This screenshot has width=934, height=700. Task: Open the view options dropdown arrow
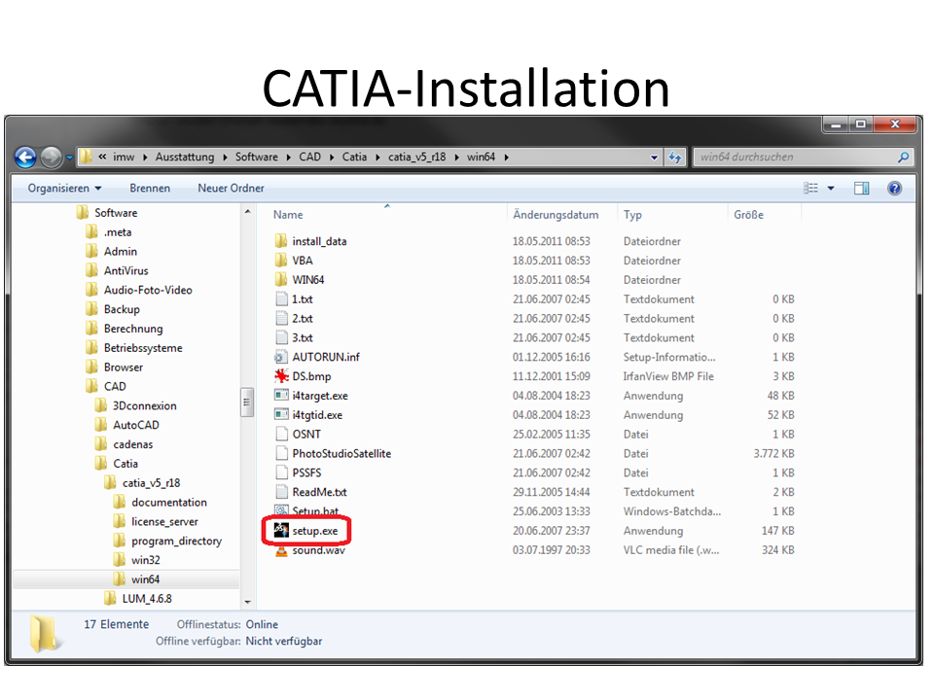click(830, 188)
